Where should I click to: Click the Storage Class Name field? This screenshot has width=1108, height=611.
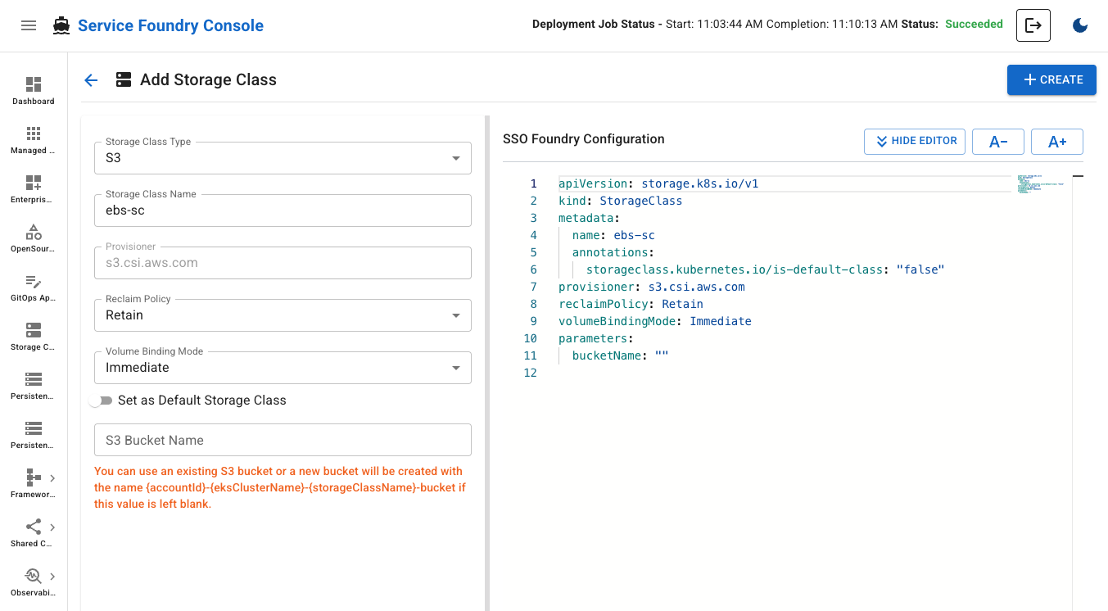283,210
